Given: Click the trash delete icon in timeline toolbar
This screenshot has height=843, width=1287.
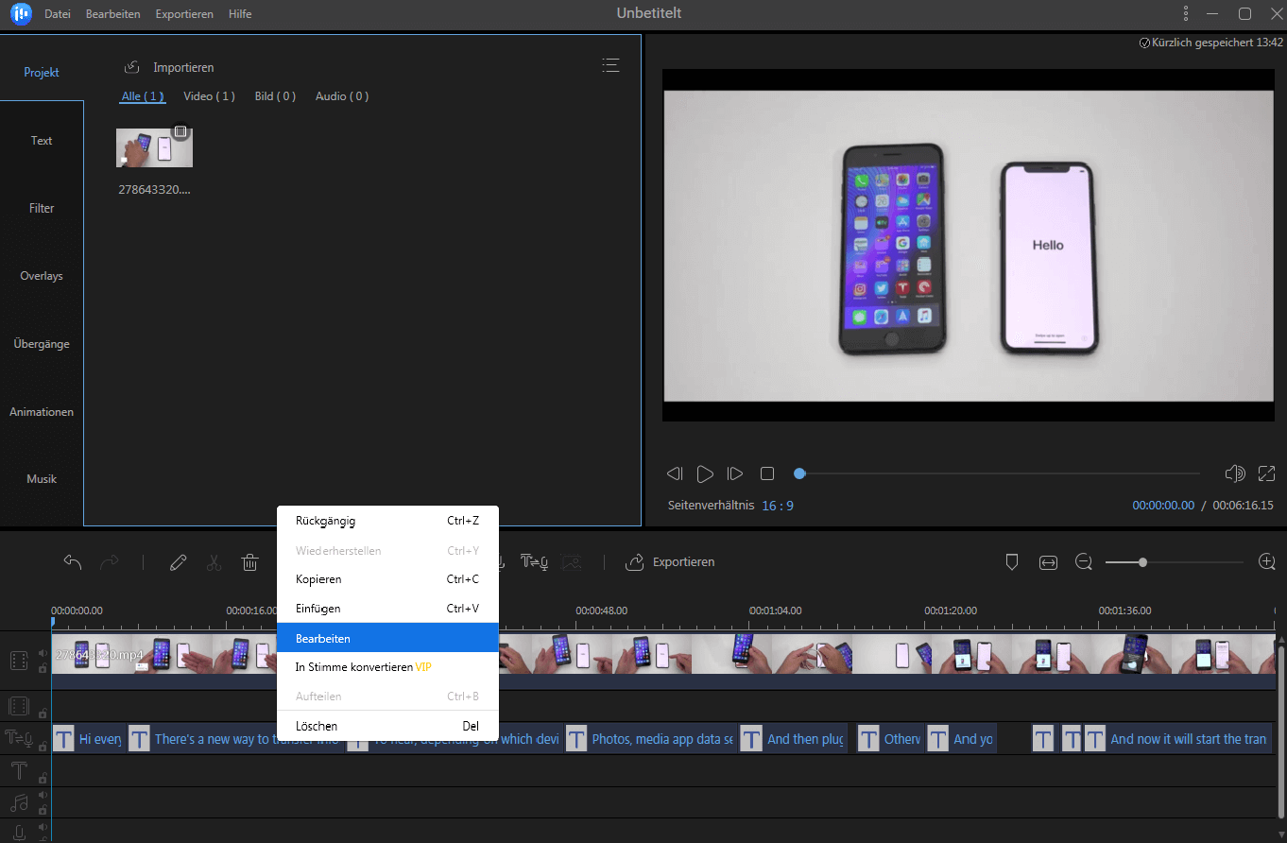Looking at the screenshot, I should coord(249,562).
